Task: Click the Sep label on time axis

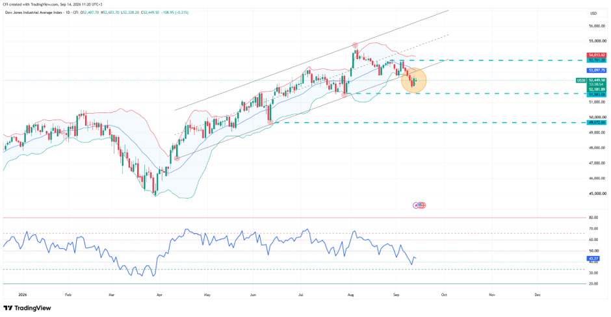Action: 396,295
